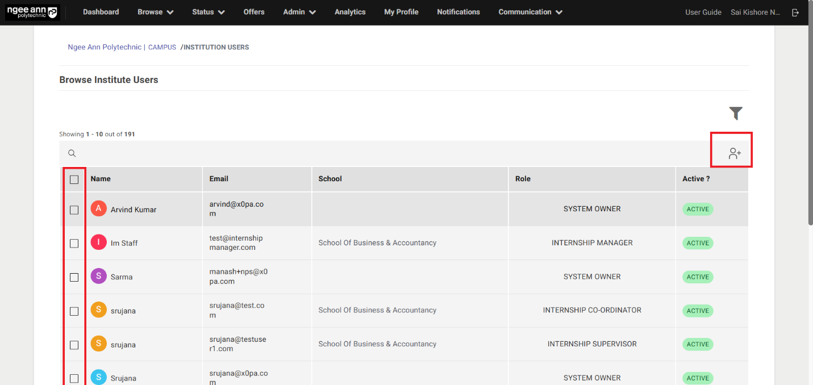Click Im Staff's pink avatar icon
The width and height of the screenshot is (813, 385).
click(98, 242)
